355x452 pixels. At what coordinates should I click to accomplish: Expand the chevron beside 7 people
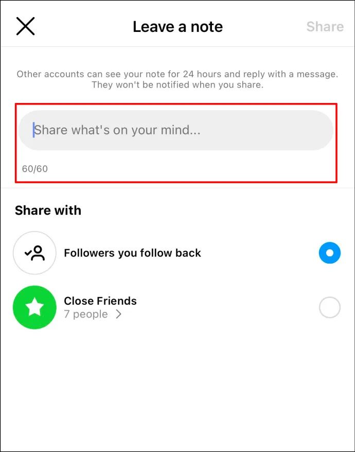[x=118, y=314]
